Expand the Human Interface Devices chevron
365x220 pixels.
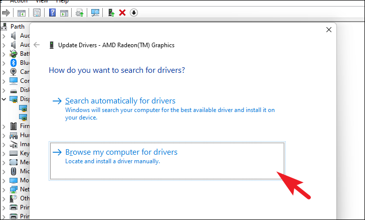click(4, 135)
